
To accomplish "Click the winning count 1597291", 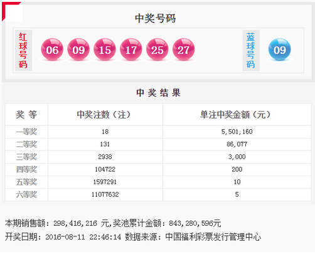I will click(x=105, y=182).
